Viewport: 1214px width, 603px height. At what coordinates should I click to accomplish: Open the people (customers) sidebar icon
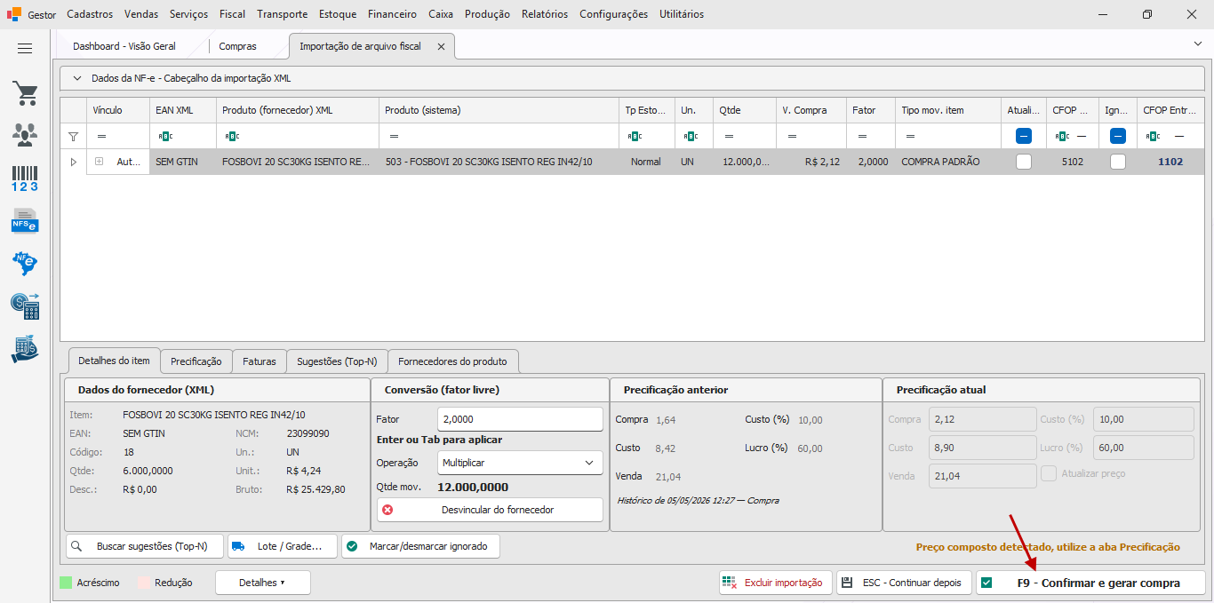(25, 135)
